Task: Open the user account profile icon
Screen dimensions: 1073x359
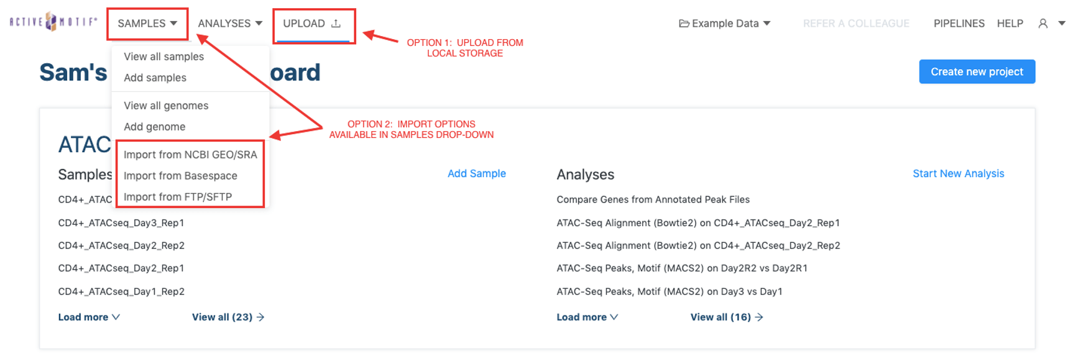Action: click(1043, 24)
